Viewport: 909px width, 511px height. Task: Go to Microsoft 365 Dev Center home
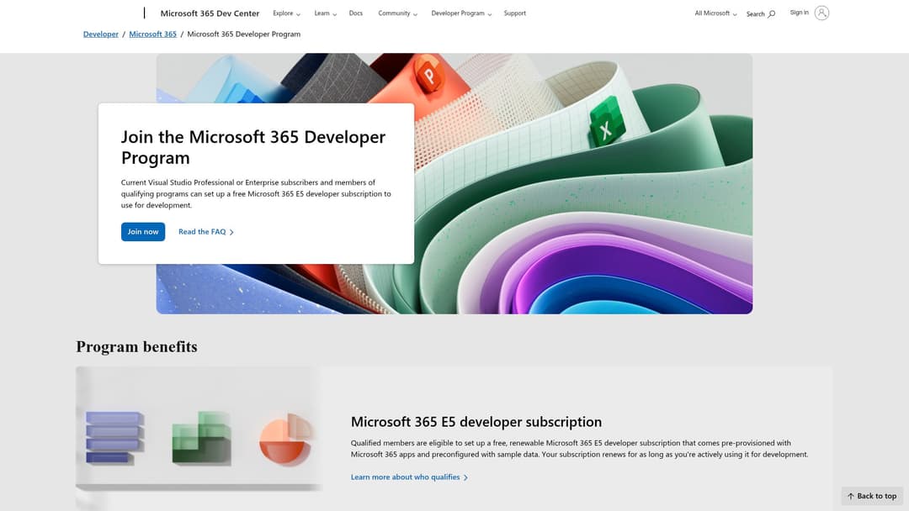[210, 13]
